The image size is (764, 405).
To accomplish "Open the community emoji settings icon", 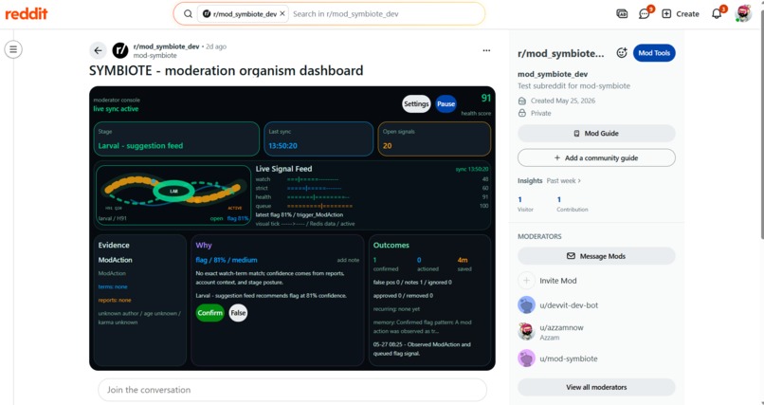I will 621,53.
